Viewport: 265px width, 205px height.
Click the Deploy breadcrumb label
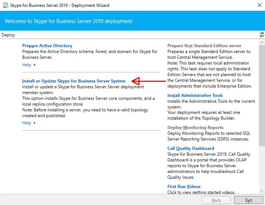[x=8, y=35]
